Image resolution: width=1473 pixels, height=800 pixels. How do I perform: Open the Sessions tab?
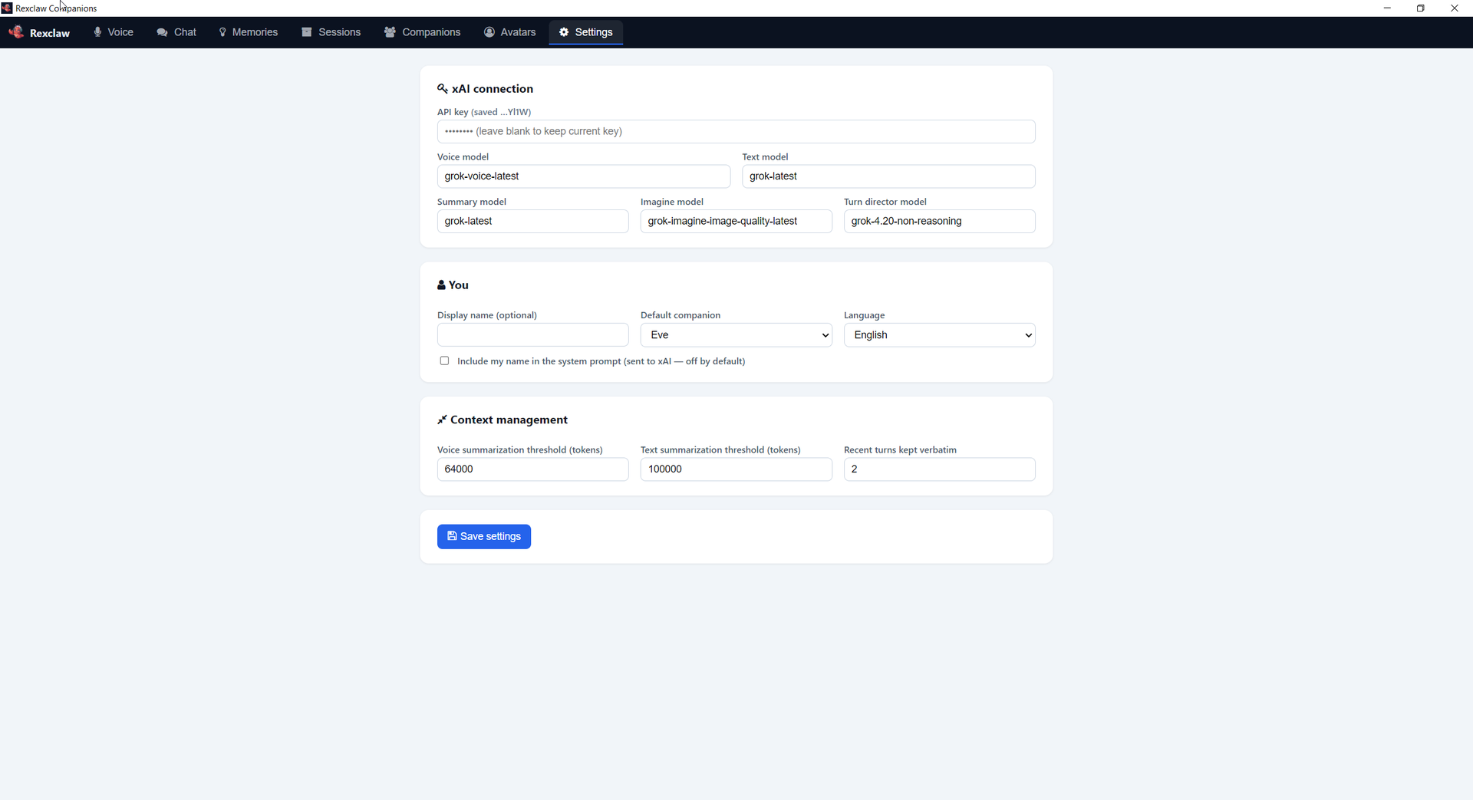(331, 32)
